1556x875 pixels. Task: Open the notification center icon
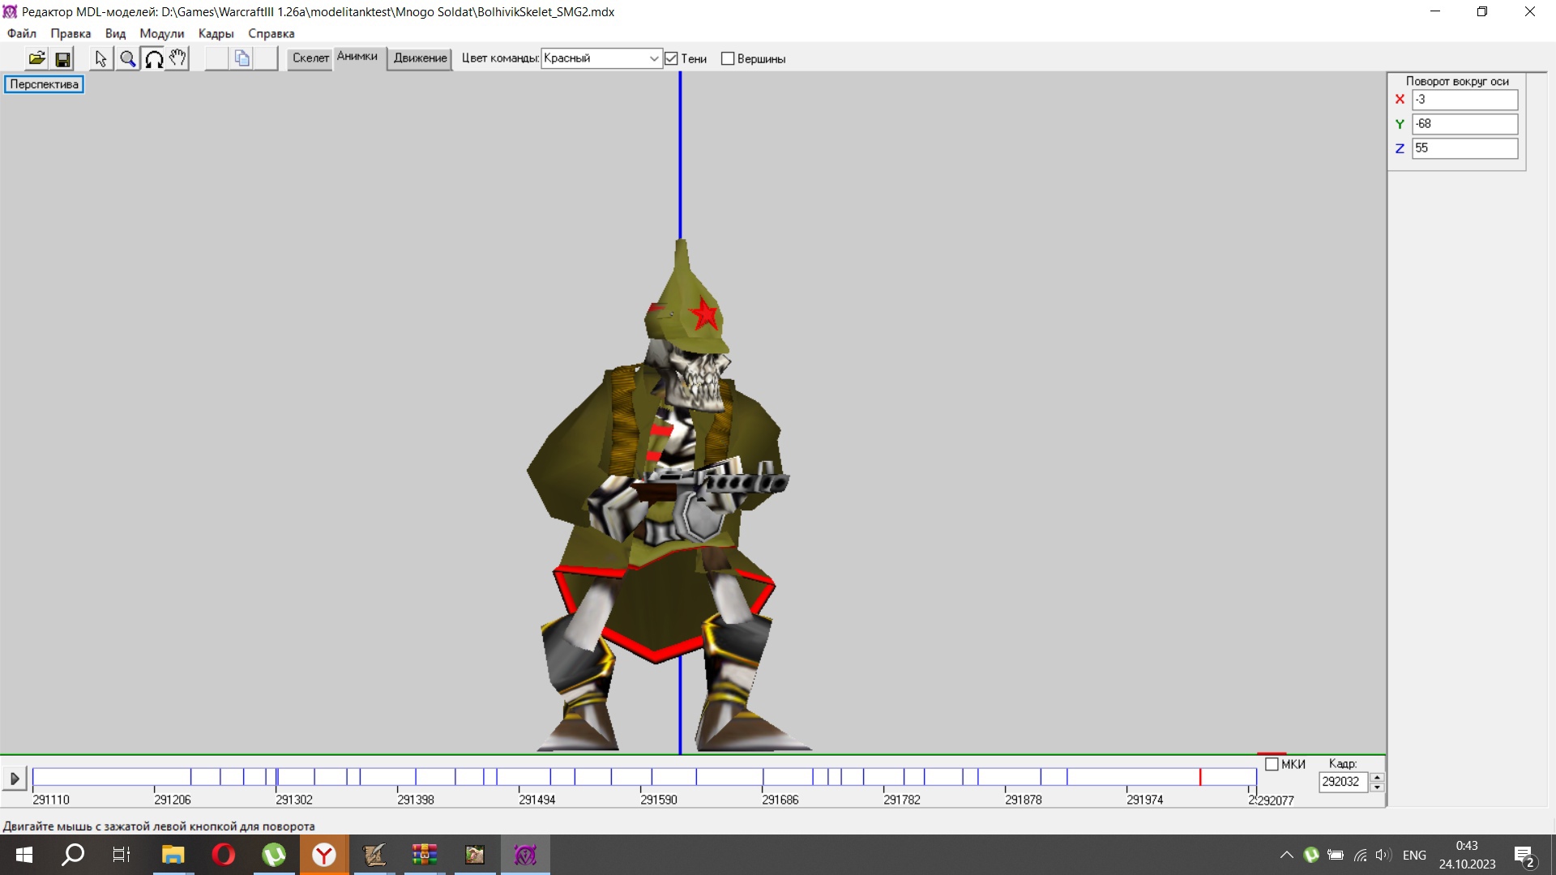(x=1524, y=856)
